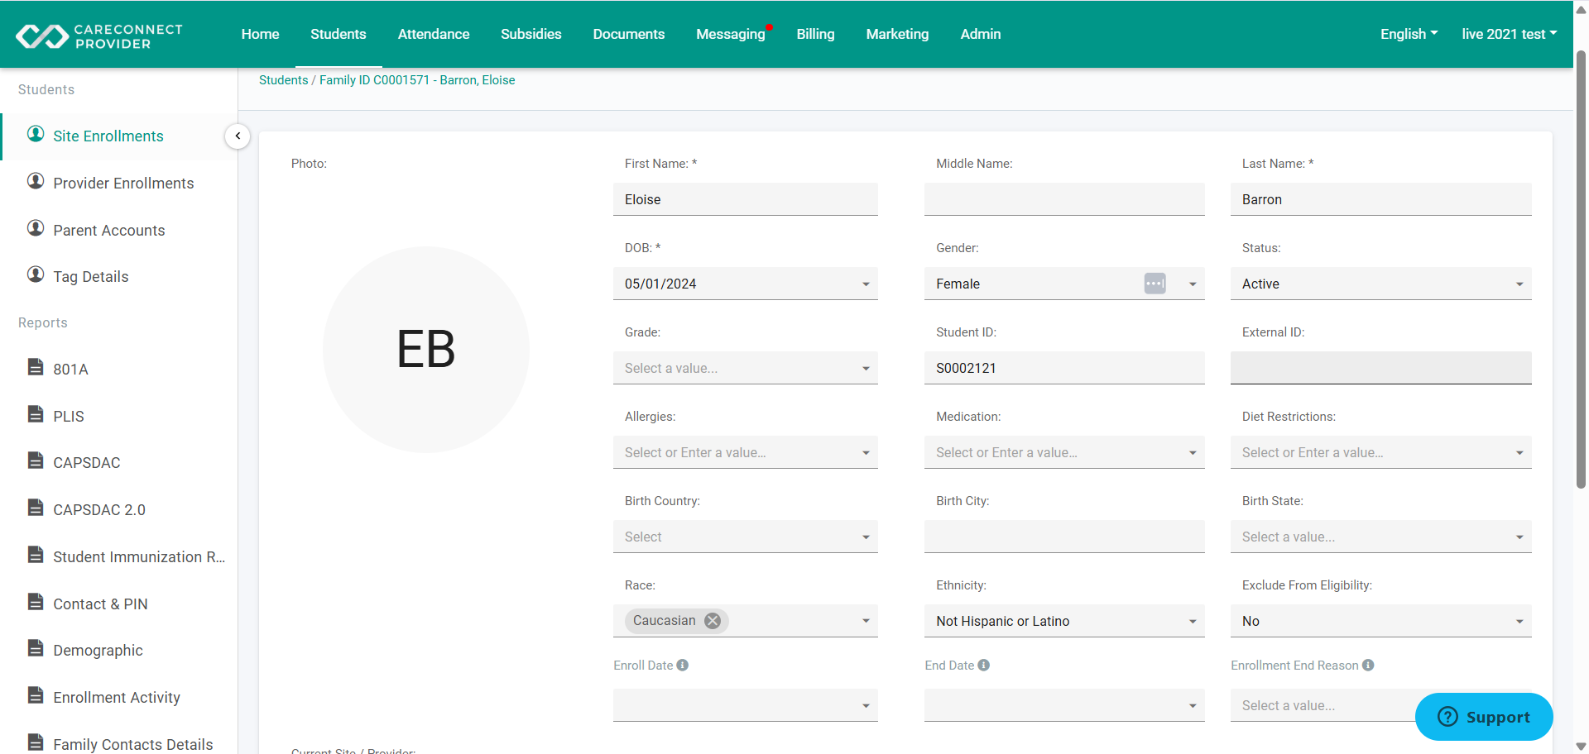1589x754 pixels.
Task: Click the Demographic report document icon
Action: point(36,648)
